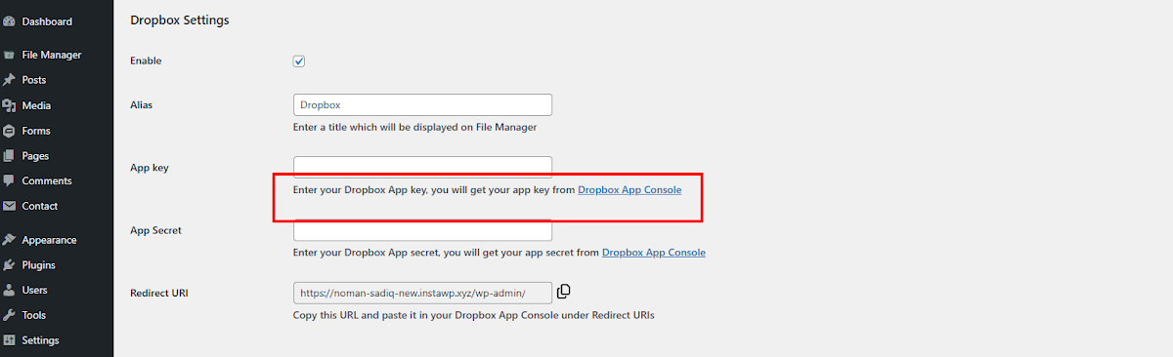Click the Appearance paintbrush icon
This screenshot has height=357, width=1173.
(x=9, y=240)
